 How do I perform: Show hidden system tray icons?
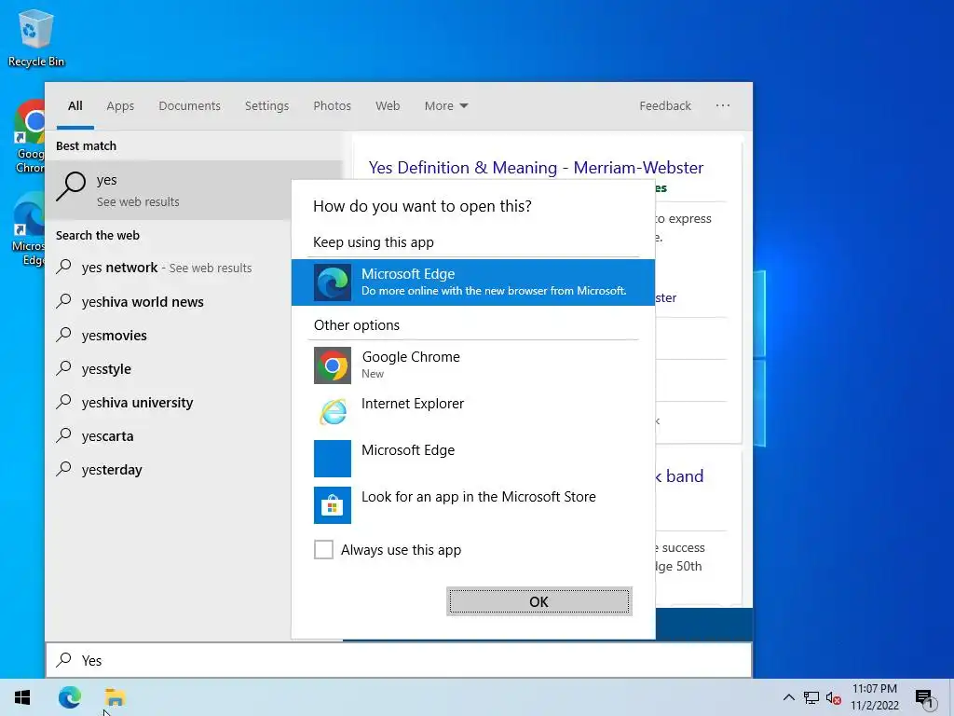point(788,697)
